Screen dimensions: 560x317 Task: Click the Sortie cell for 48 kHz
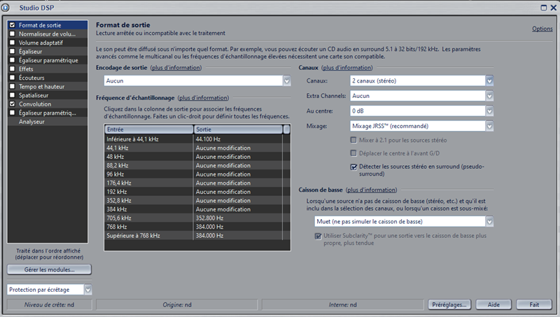[x=238, y=157]
